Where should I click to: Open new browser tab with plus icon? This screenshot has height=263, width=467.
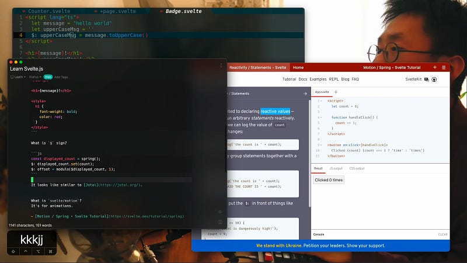coord(435,67)
